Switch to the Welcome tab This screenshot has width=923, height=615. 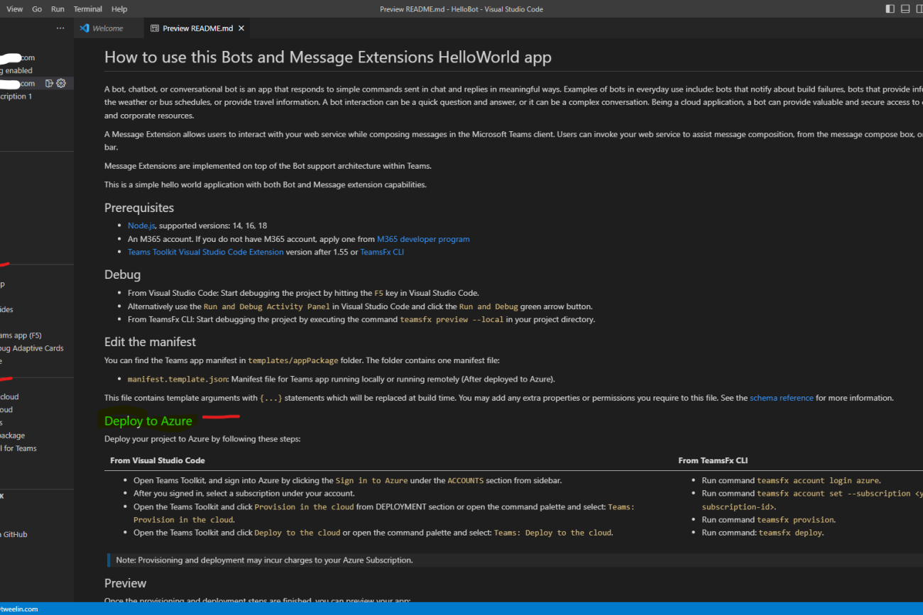pos(108,28)
